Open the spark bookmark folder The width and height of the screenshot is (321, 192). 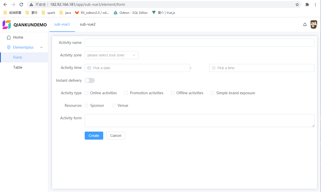click(48, 13)
